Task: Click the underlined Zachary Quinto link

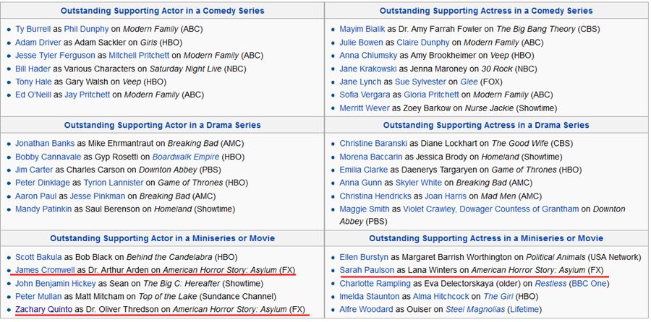Action: coord(45,309)
